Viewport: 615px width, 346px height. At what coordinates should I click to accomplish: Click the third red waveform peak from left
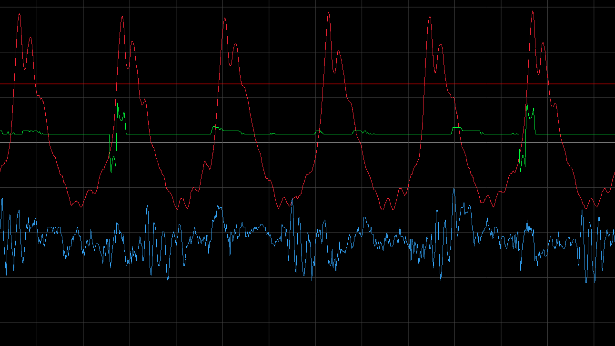click(225, 18)
